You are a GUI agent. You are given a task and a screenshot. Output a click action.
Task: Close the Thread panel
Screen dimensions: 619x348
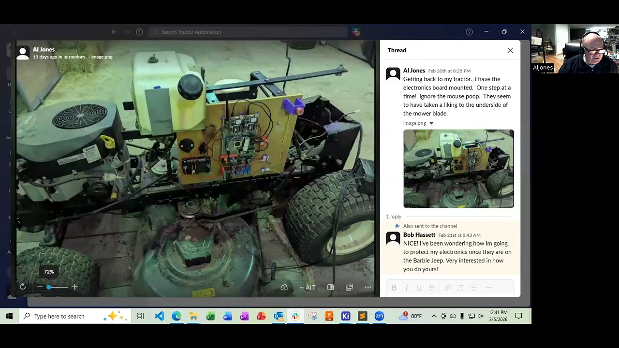tap(510, 50)
